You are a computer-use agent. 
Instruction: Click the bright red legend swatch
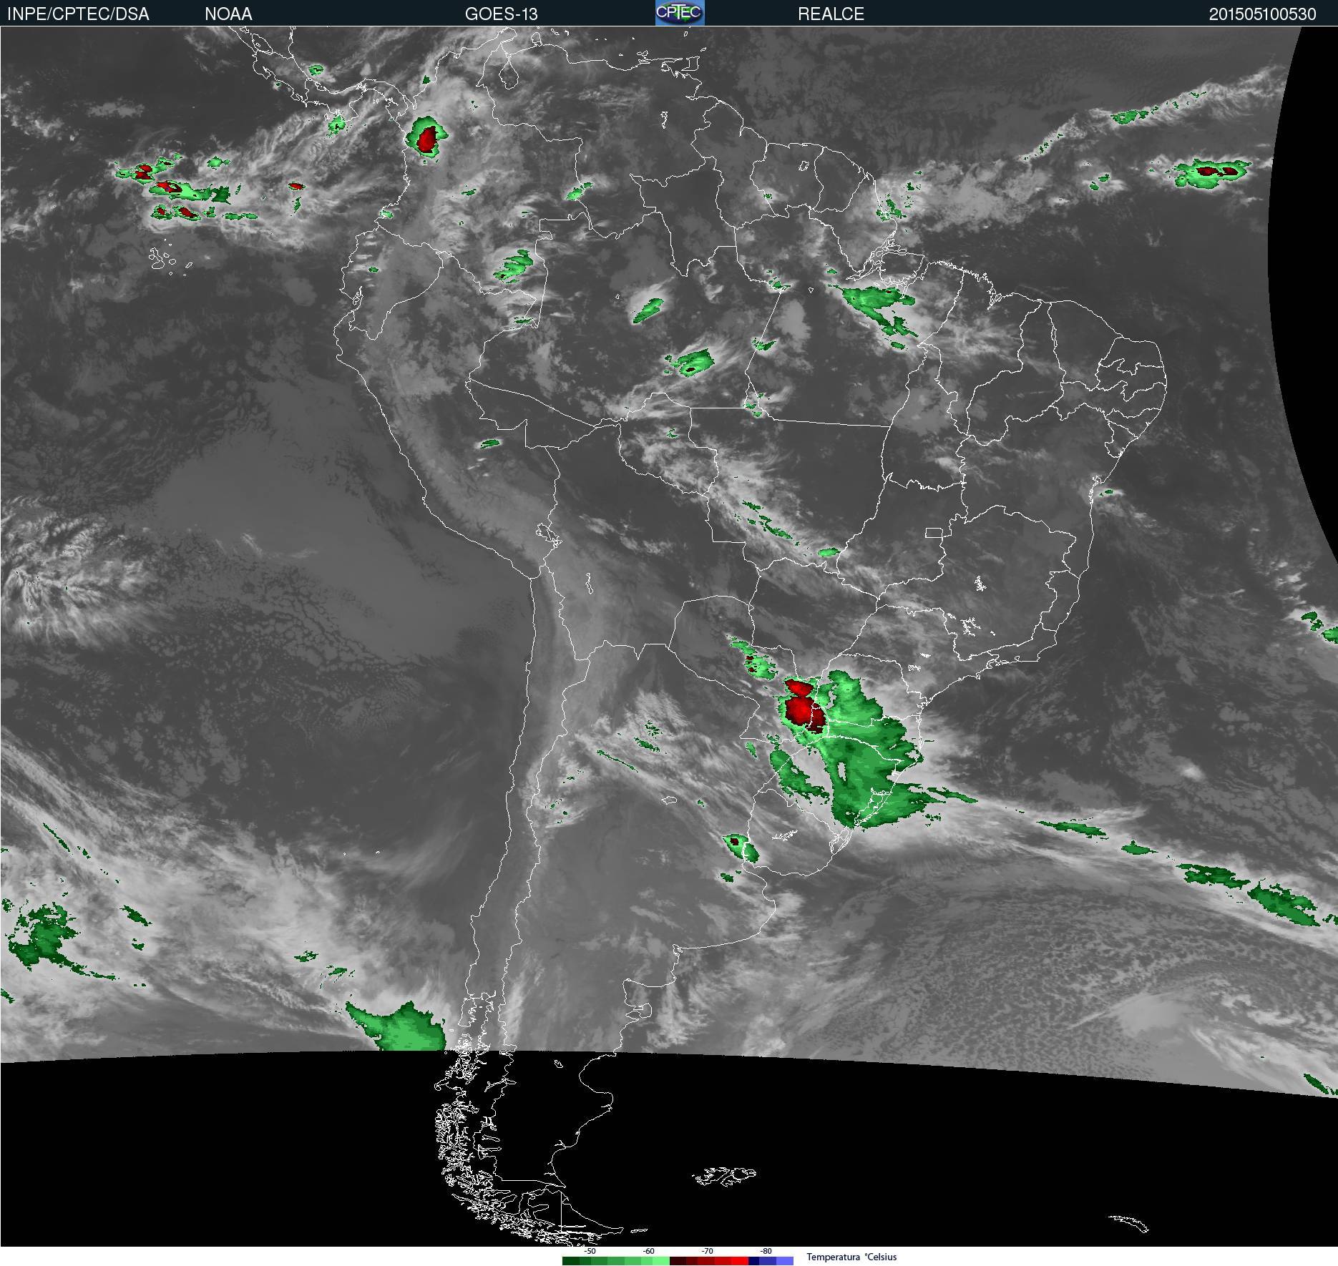pyautogui.click(x=740, y=1261)
